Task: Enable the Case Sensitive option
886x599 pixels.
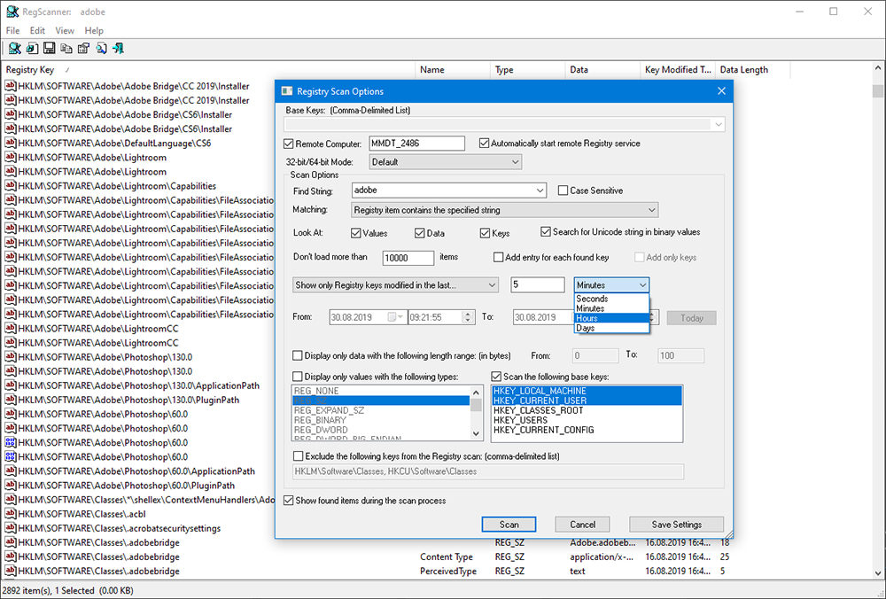Action: point(563,191)
